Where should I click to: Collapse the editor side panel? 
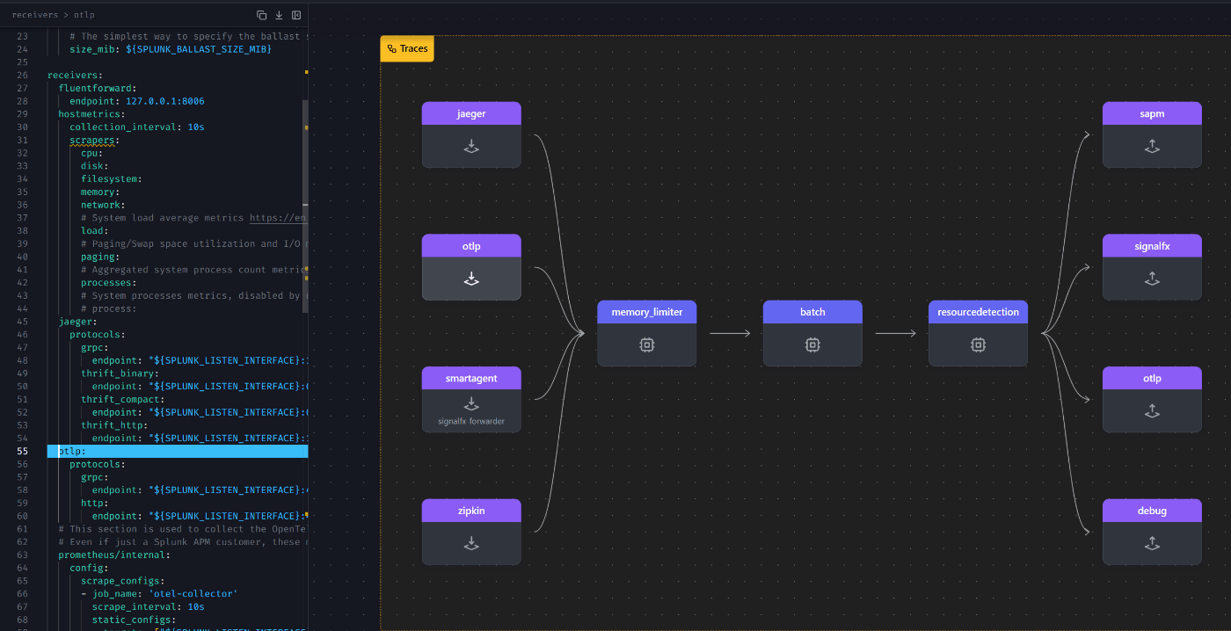(296, 15)
